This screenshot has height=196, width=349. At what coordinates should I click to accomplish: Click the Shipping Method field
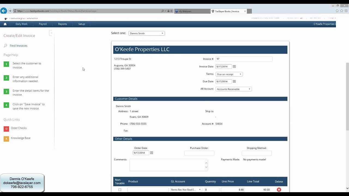257,153
